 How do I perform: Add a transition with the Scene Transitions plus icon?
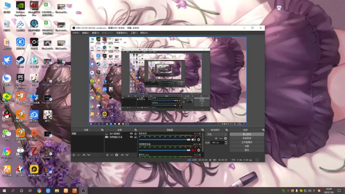point(216,138)
